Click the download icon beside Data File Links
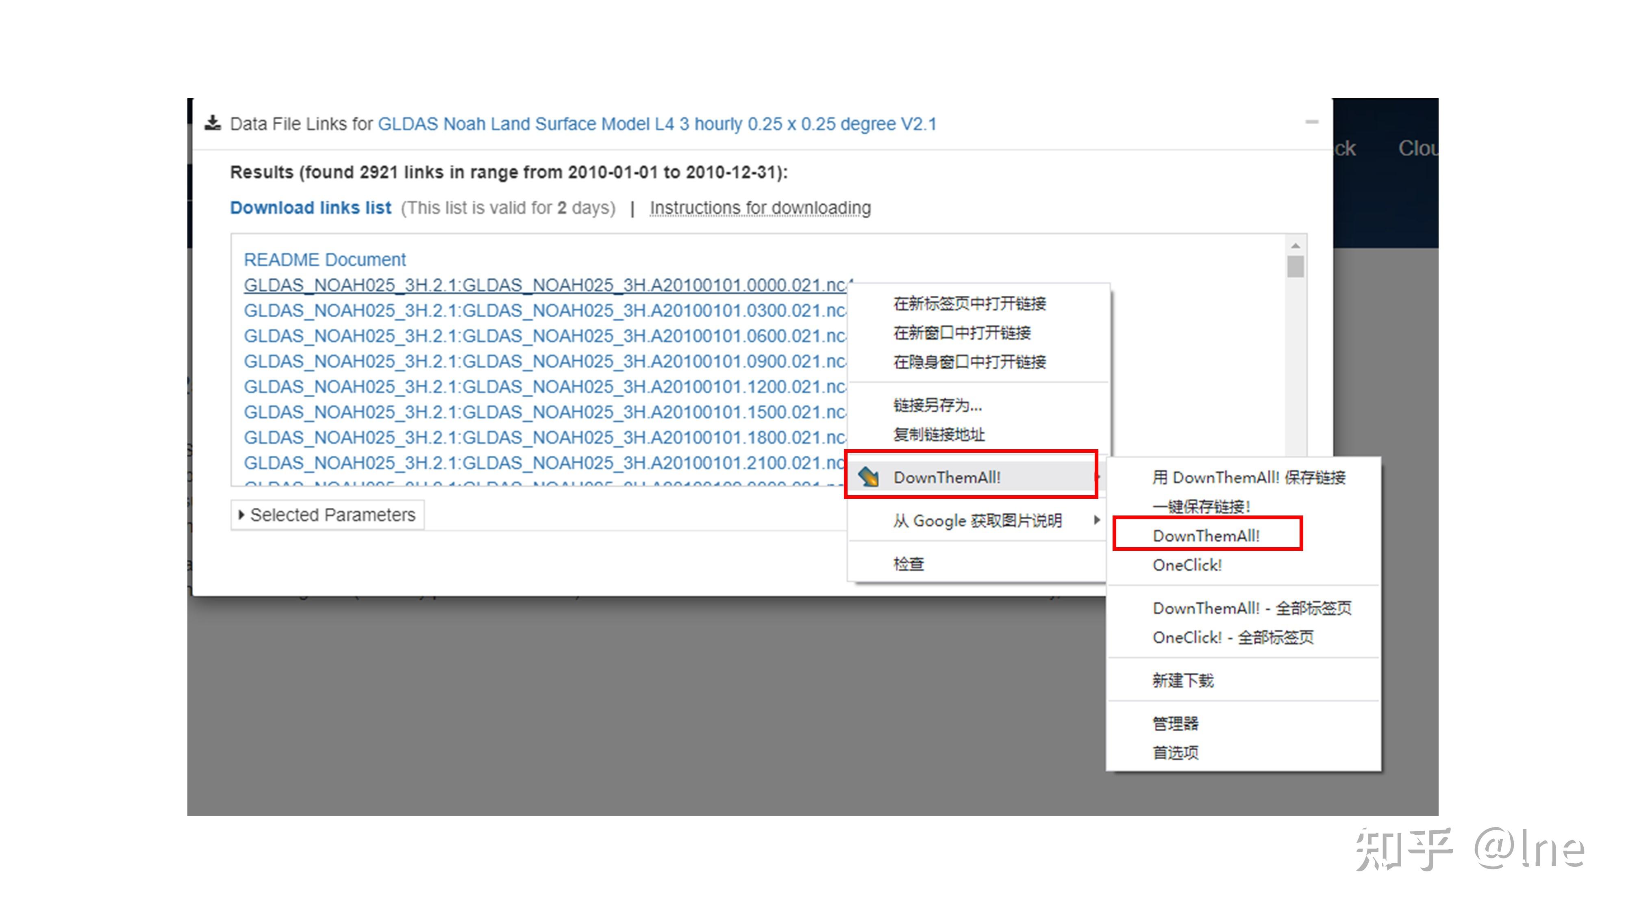This screenshot has height=914, width=1626. pos(213,123)
